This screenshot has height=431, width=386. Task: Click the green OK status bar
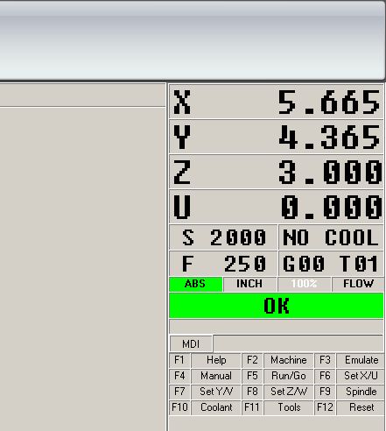[x=276, y=306]
